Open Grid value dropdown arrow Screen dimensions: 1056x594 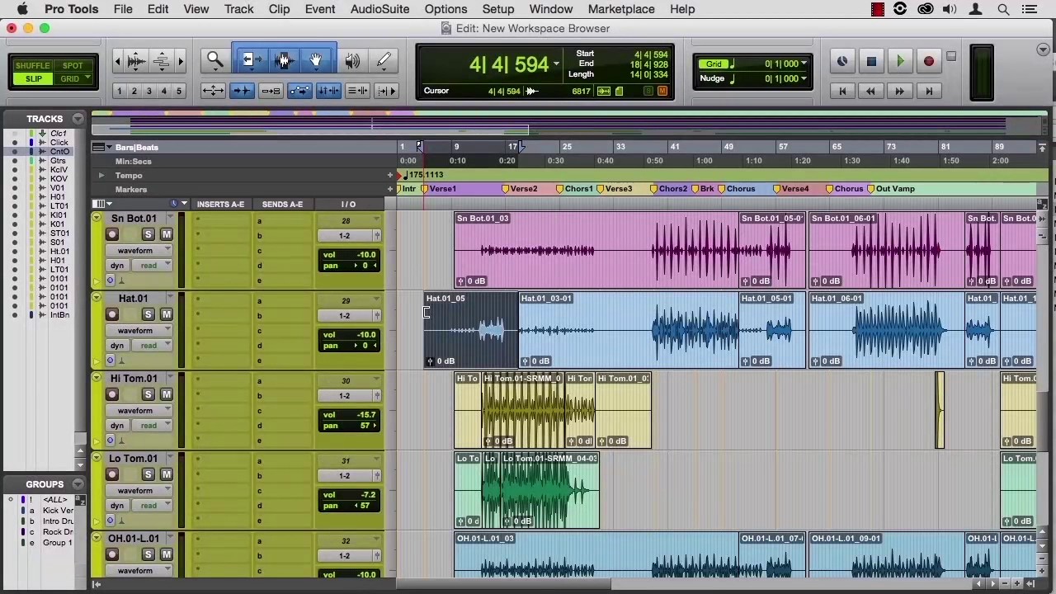[804, 64]
